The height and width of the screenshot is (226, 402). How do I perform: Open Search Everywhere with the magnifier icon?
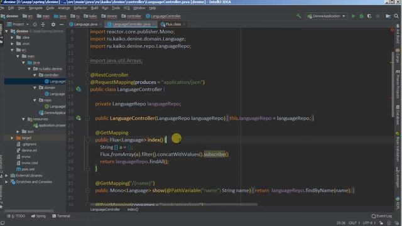tap(396, 16)
